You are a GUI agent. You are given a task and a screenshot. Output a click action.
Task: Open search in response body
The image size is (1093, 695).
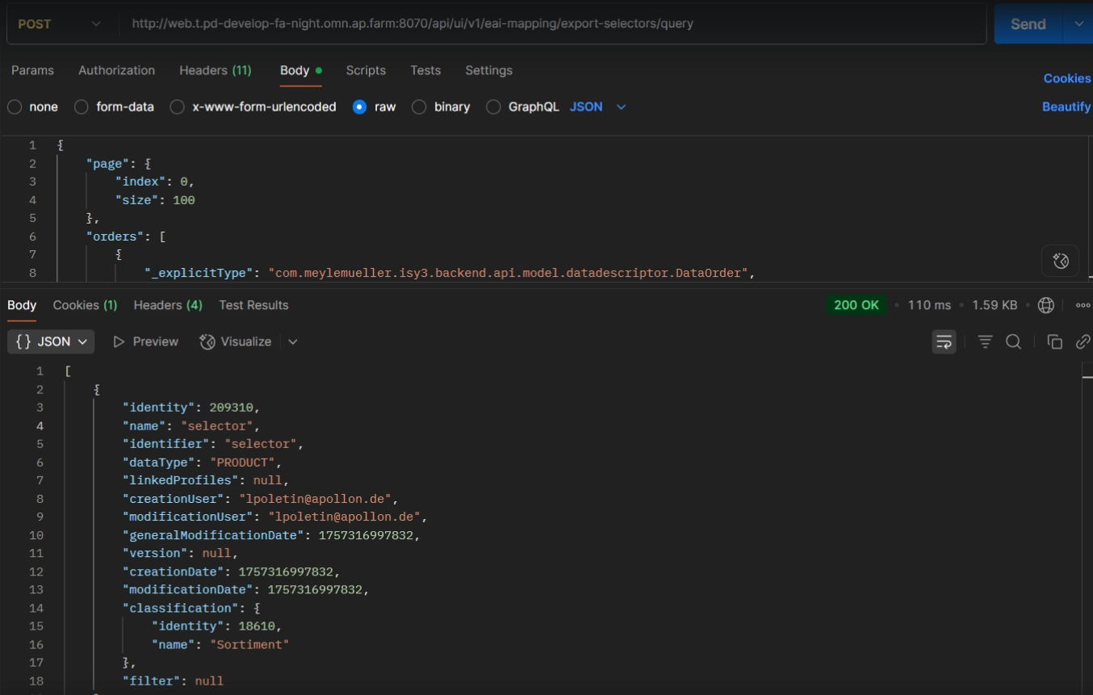tap(1013, 341)
